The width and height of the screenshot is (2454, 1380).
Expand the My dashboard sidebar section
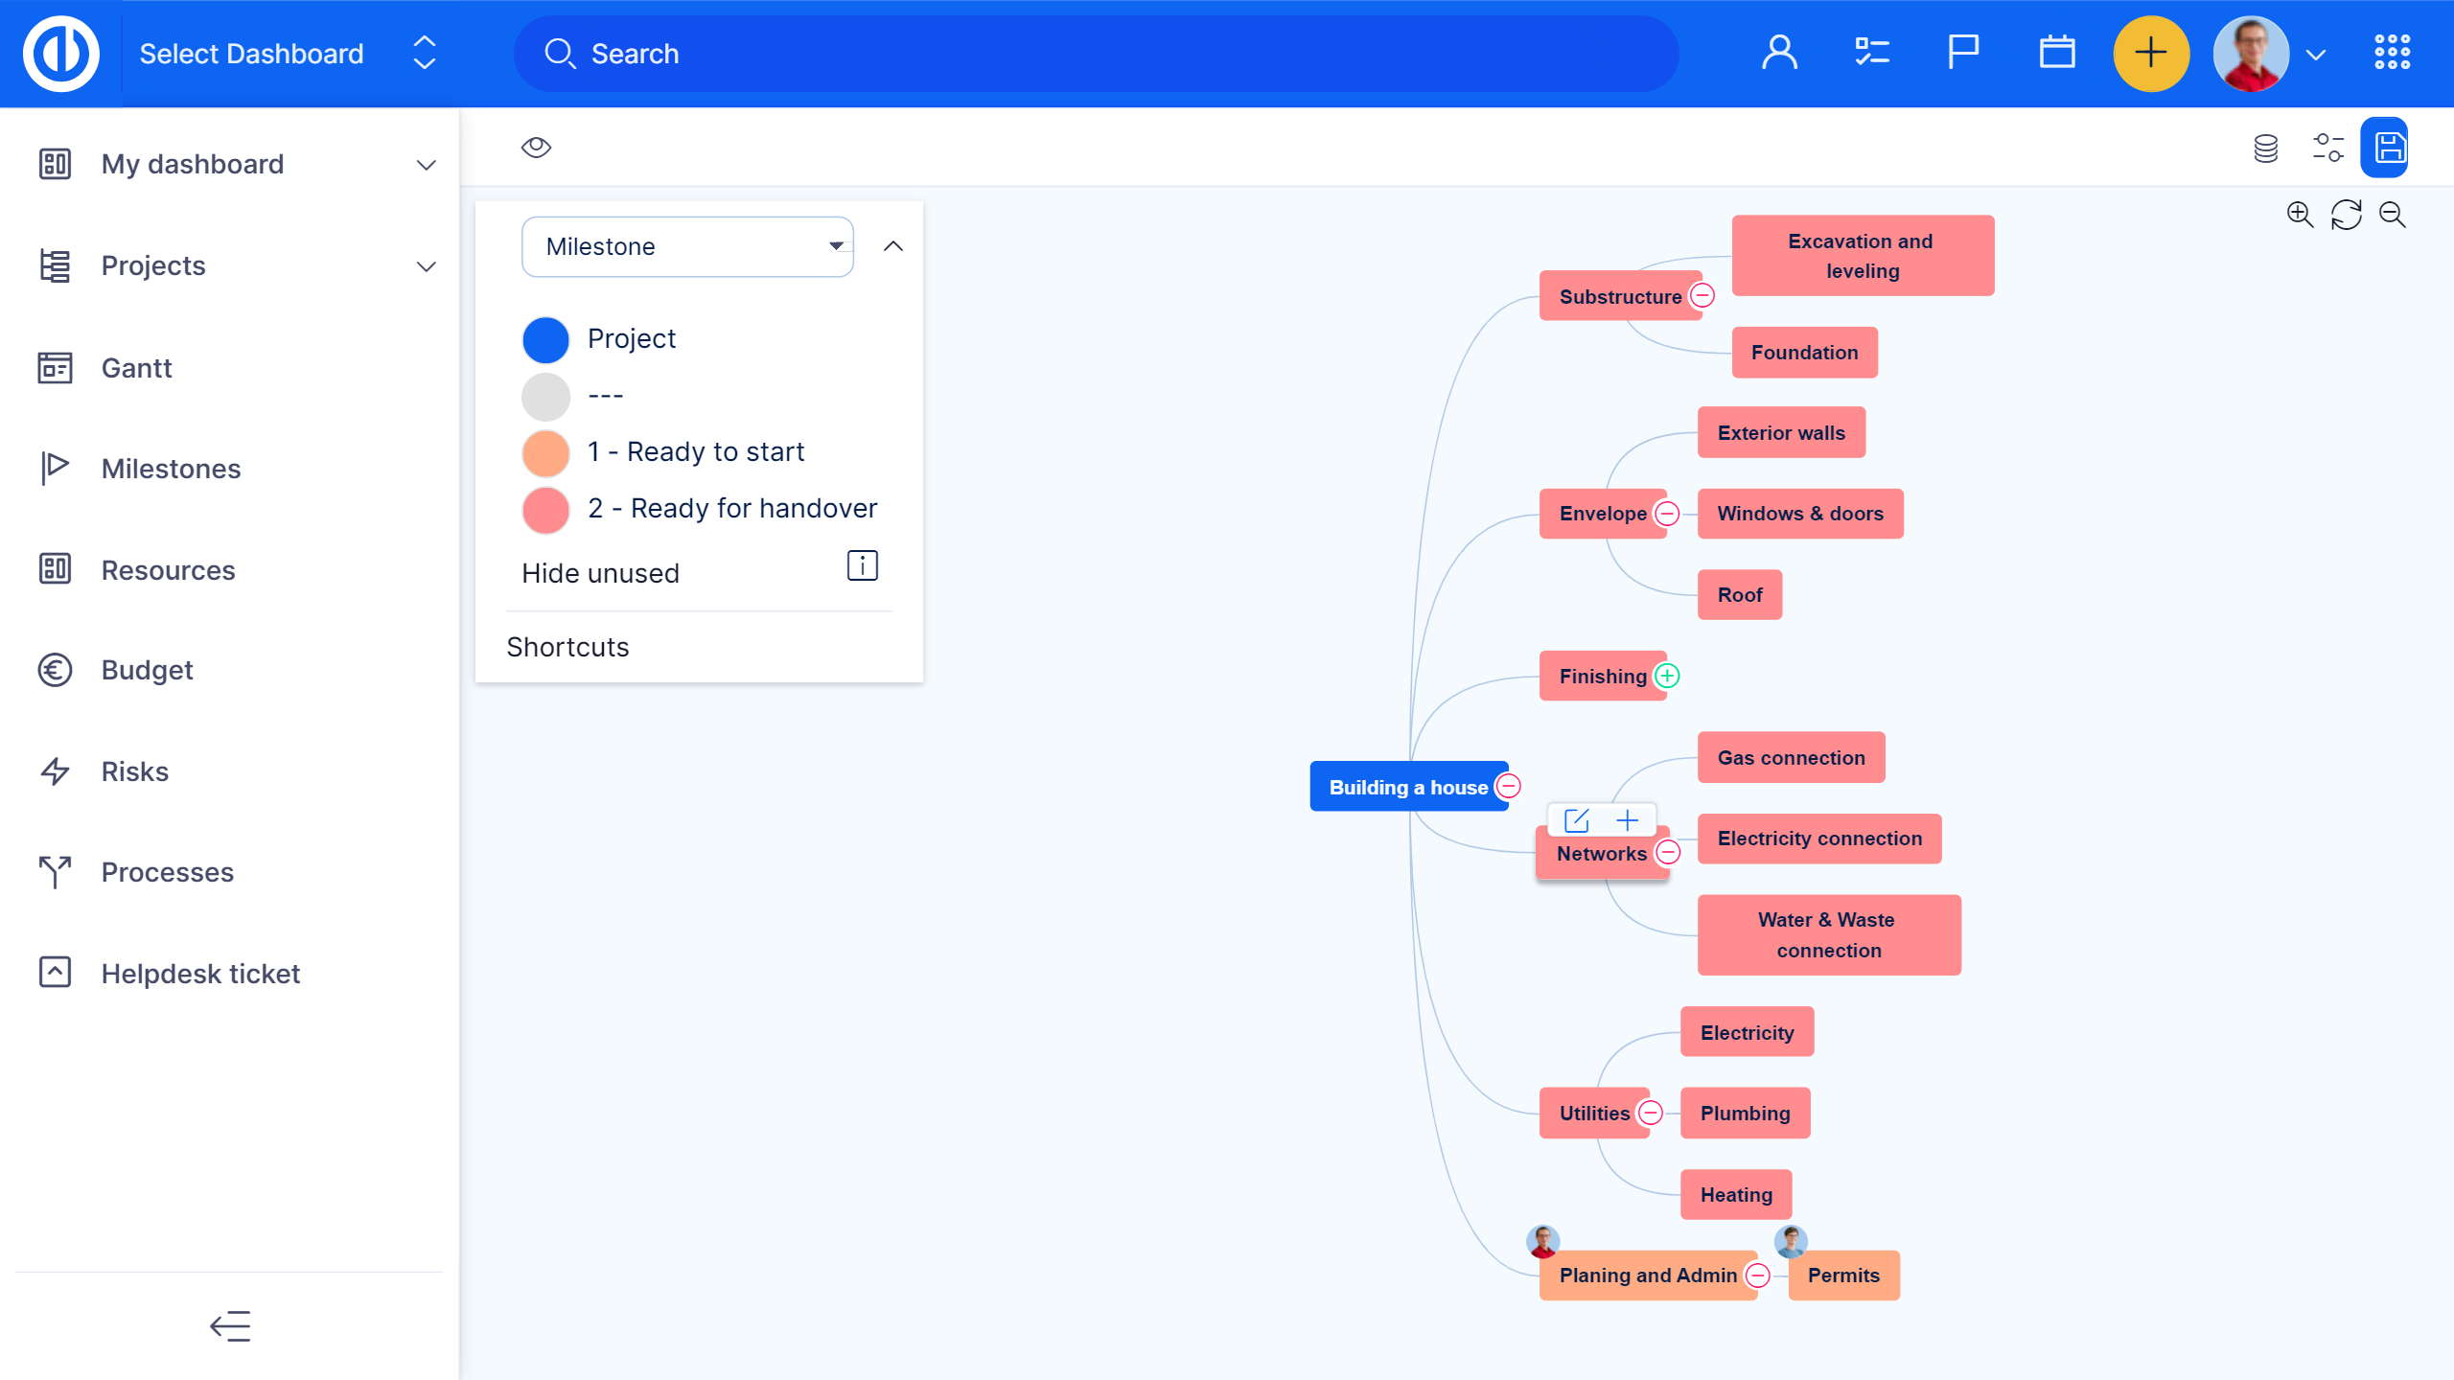(x=426, y=165)
